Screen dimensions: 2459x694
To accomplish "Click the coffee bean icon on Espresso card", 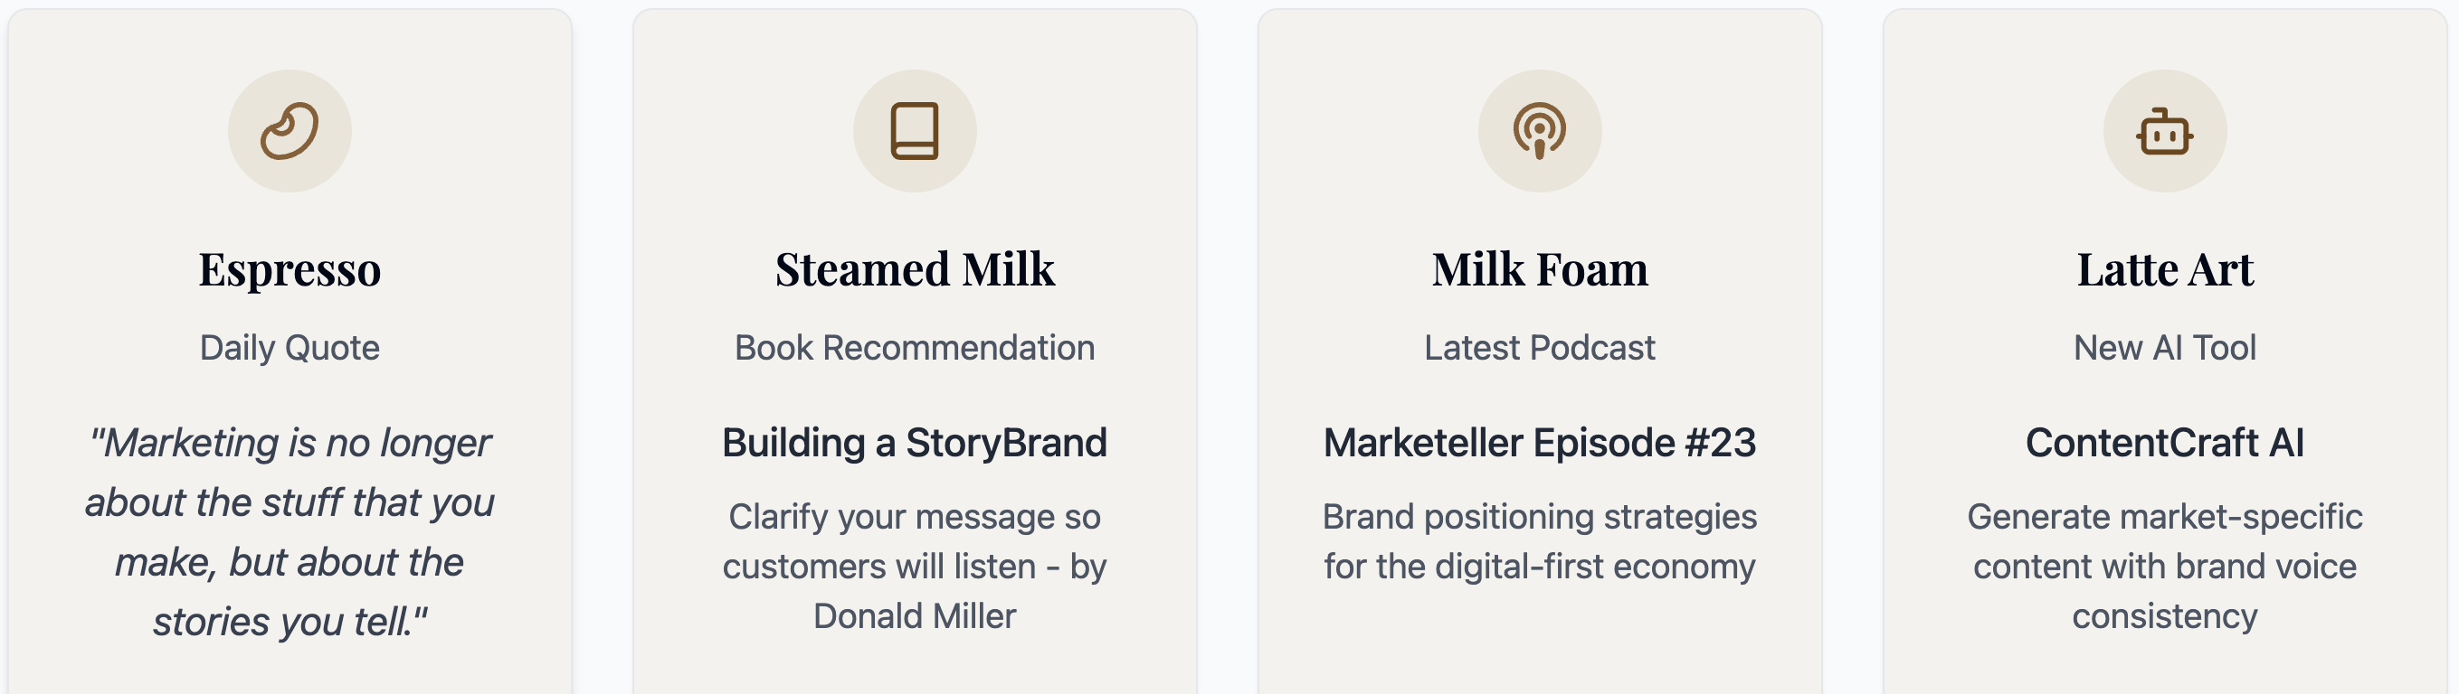I will pos(290,131).
